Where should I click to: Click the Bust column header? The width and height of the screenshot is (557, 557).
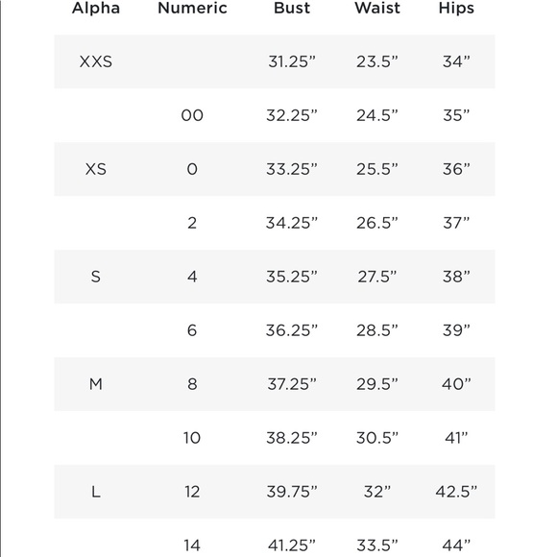[x=292, y=9]
